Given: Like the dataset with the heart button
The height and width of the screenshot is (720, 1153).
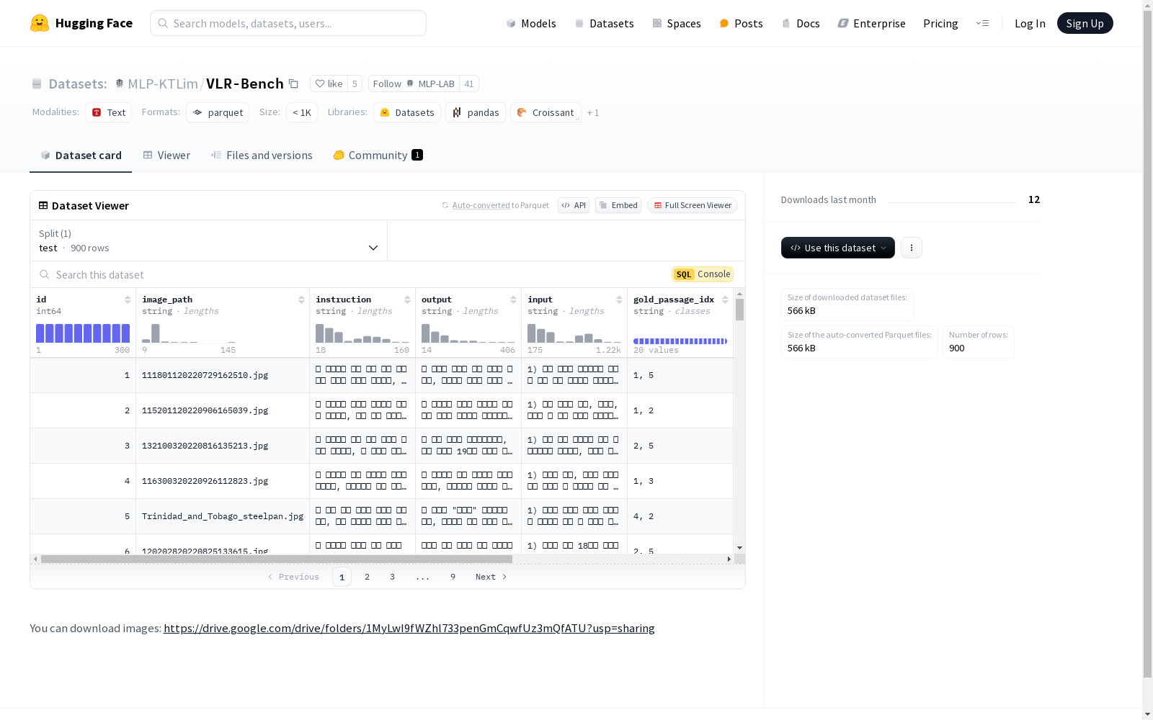Looking at the screenshot, I should coord(329,84).
